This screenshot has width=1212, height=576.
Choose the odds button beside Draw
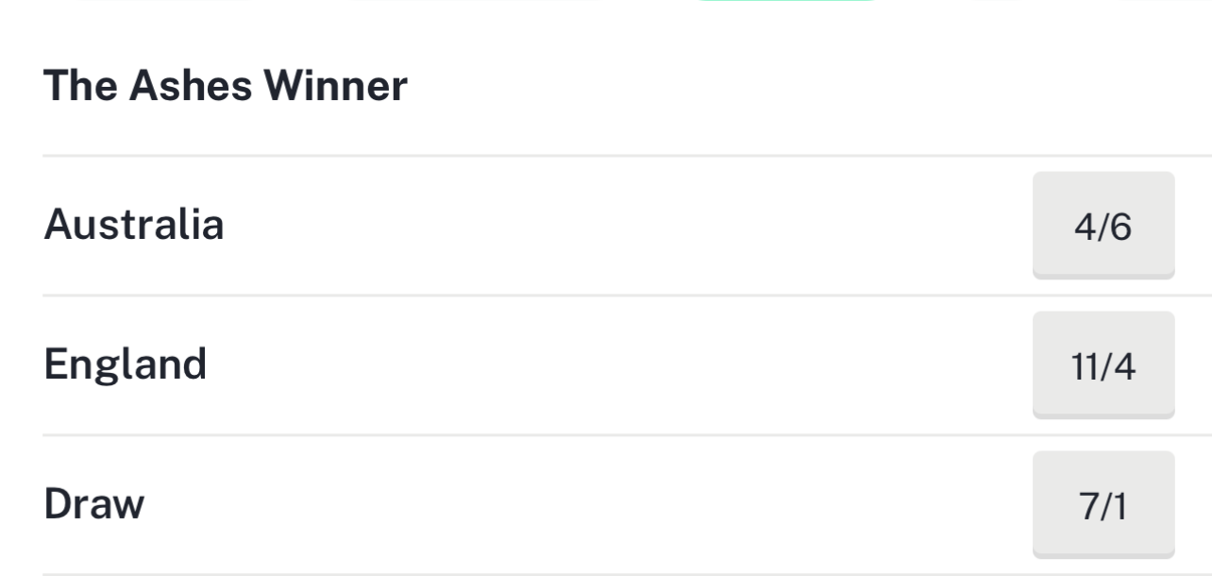pyautogui.click(x=1103, y=505)
